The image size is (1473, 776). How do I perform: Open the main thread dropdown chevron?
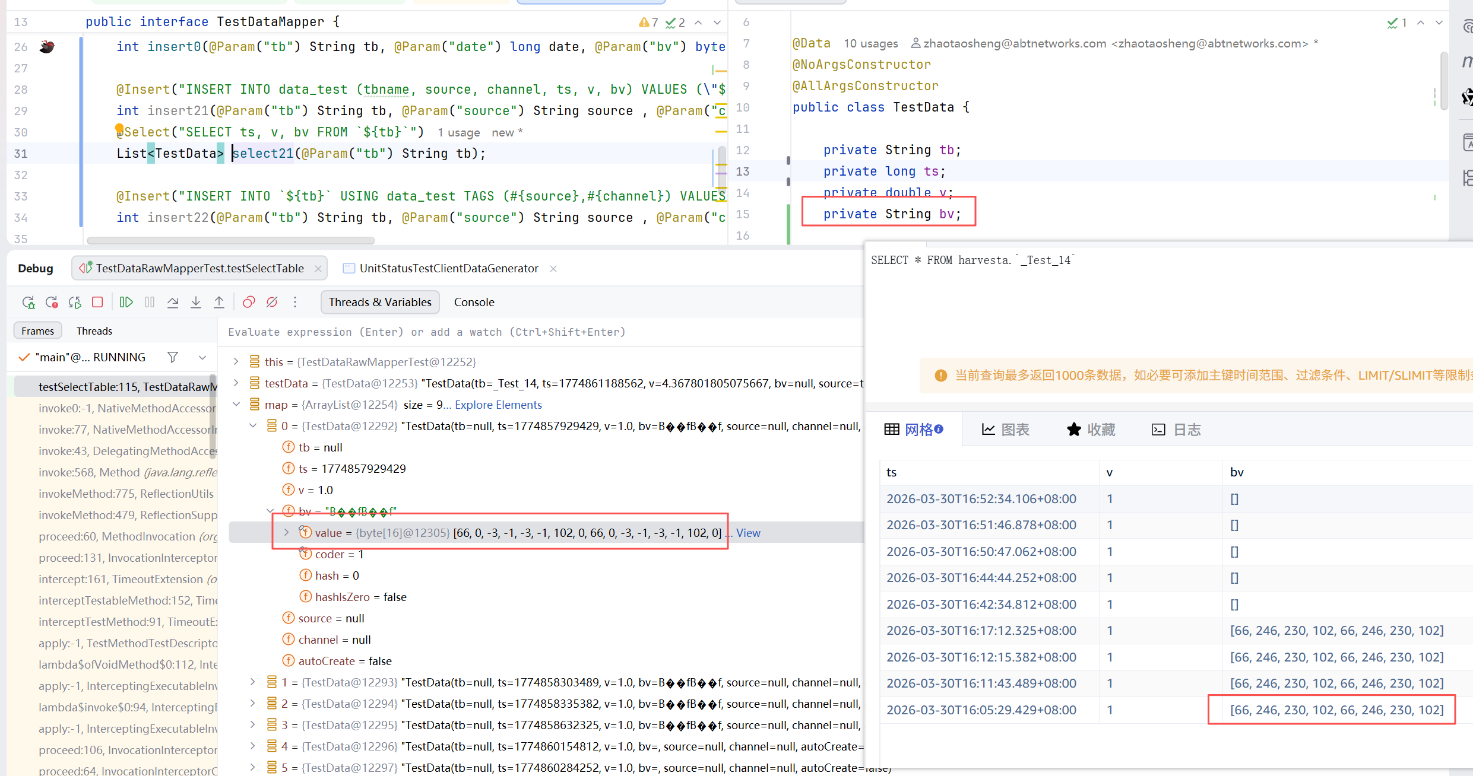pyautogui.click(x=202, y=357)
